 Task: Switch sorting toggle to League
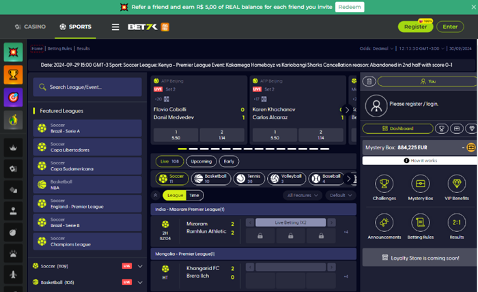[x=175, y=195]
